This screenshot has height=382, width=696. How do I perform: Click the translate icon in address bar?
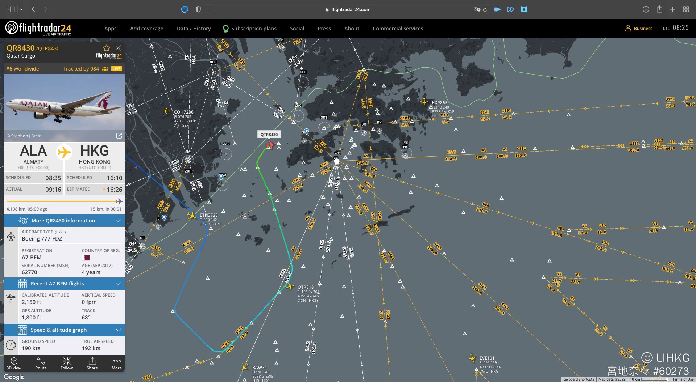point(477,9)
